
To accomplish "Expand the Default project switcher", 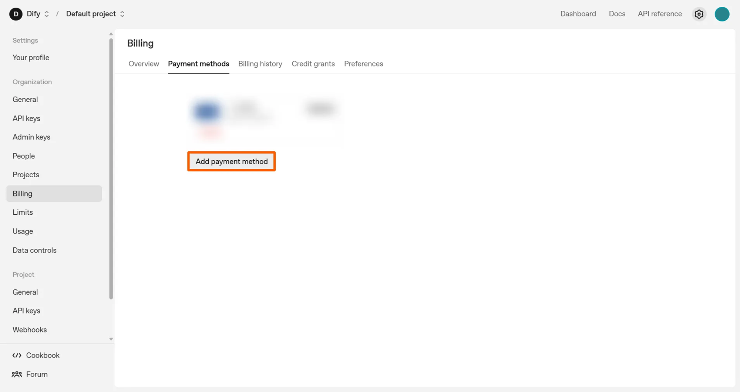I will click(122, 14).
